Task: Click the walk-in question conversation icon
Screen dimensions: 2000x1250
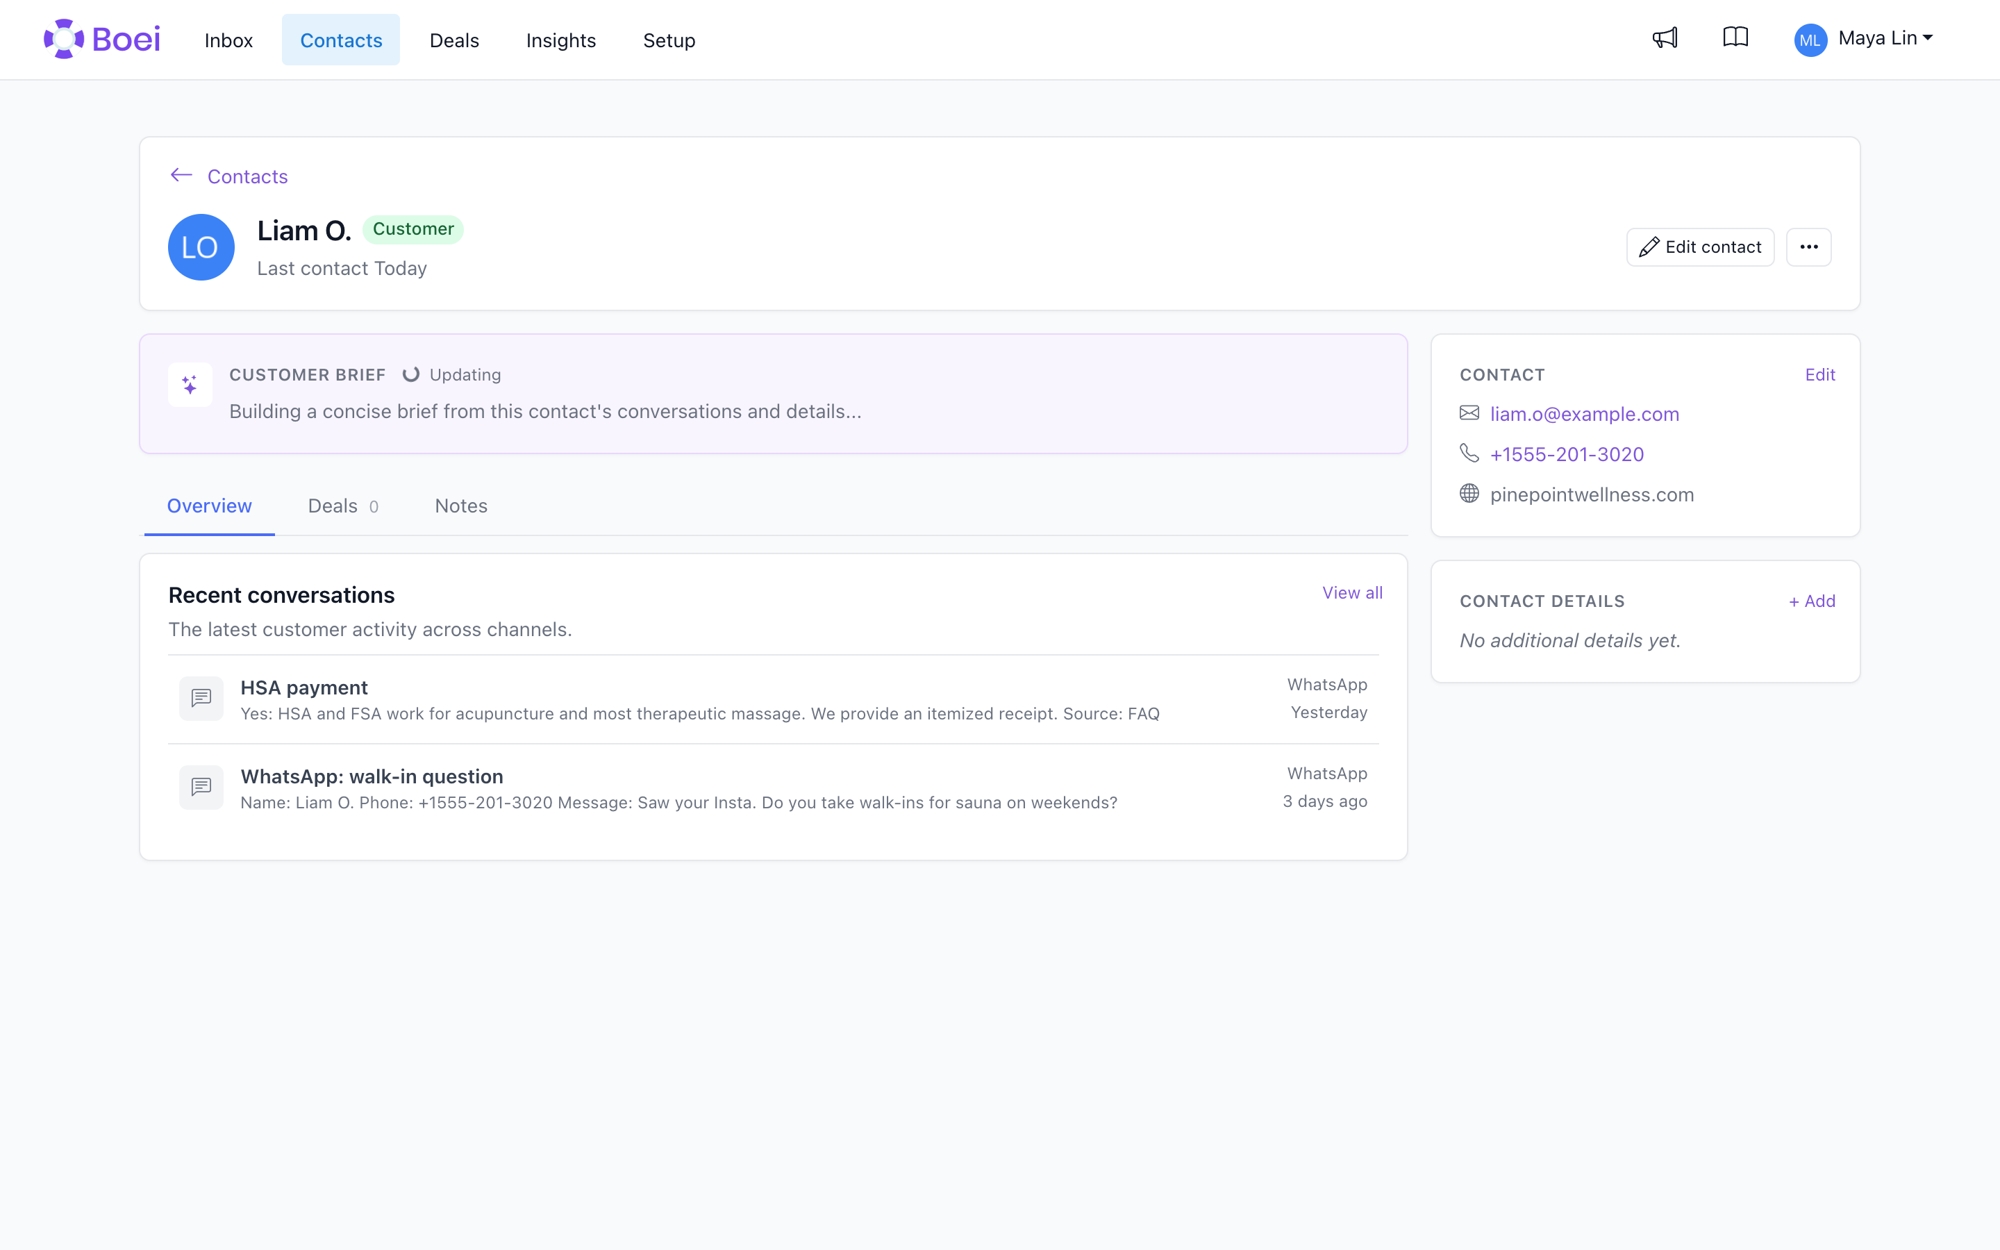Action: tap(201, 787)
